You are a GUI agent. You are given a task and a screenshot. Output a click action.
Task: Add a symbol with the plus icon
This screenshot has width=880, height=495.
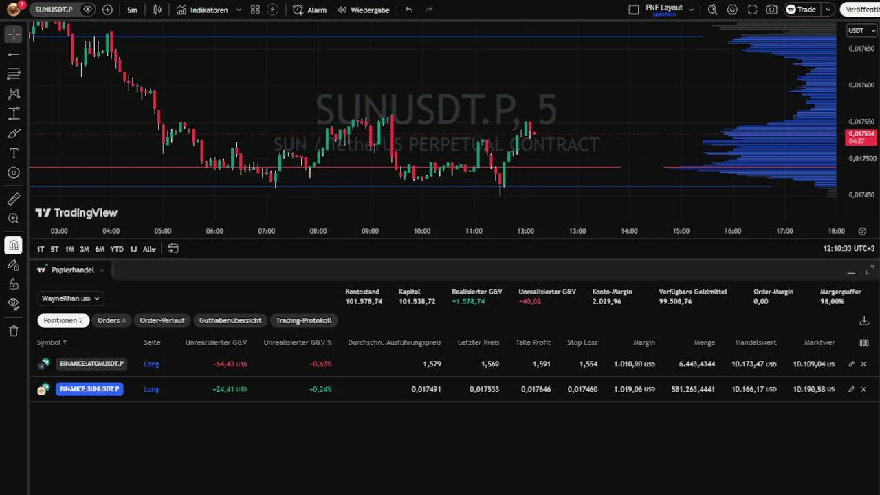click(x=107, y=10)
